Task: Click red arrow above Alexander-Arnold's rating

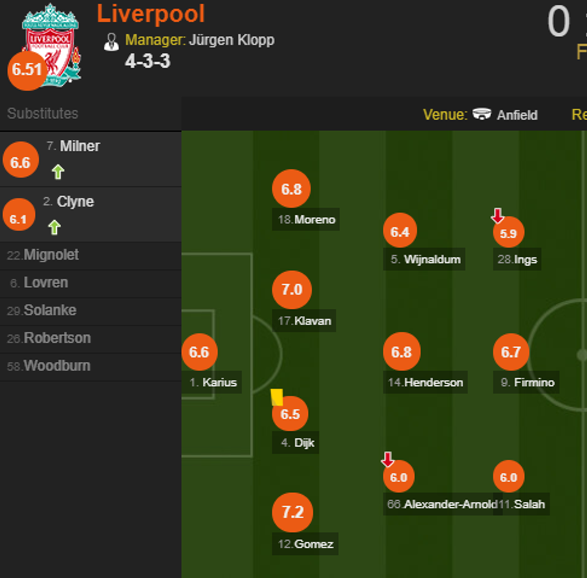Action: click(x=388, y=460)
